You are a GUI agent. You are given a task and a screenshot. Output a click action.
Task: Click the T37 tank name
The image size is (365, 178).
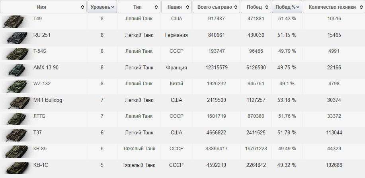38,132
